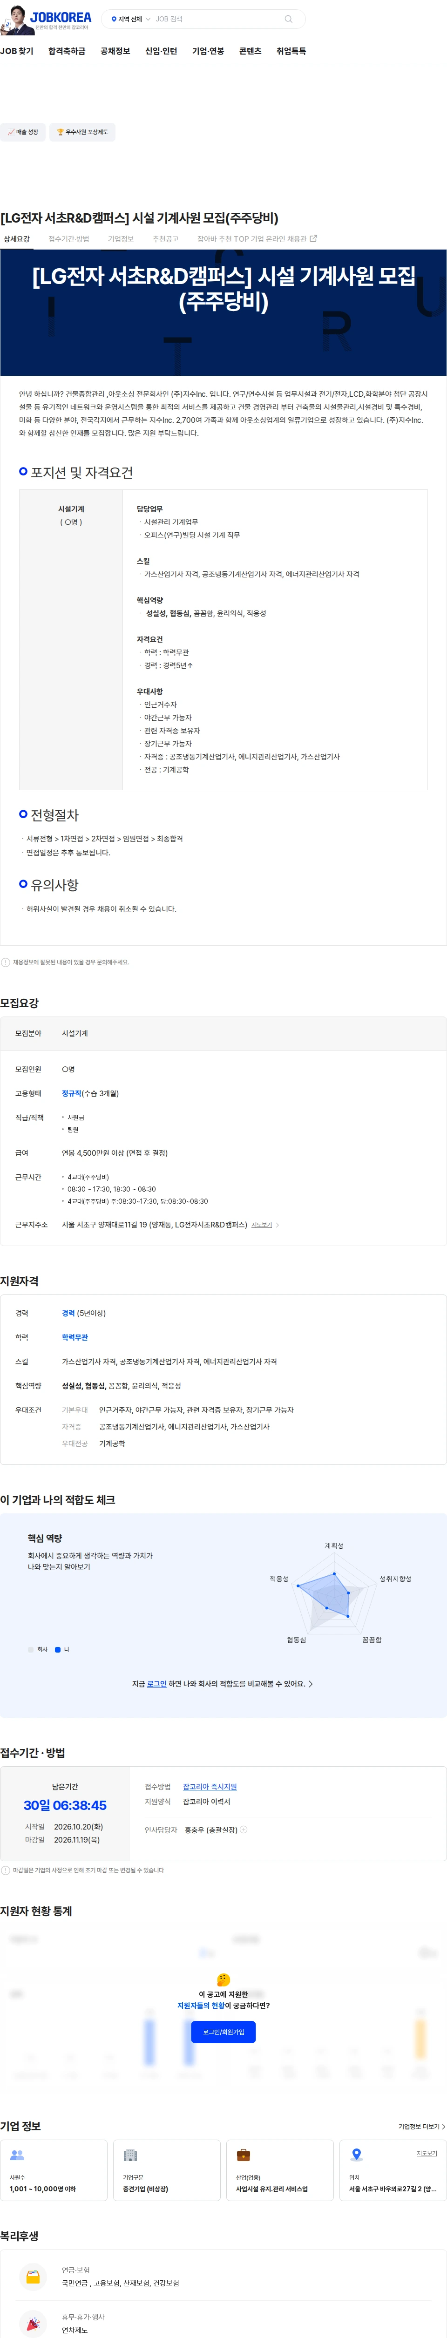Click the 로그인/회원가입 button

pos(223,2032)
